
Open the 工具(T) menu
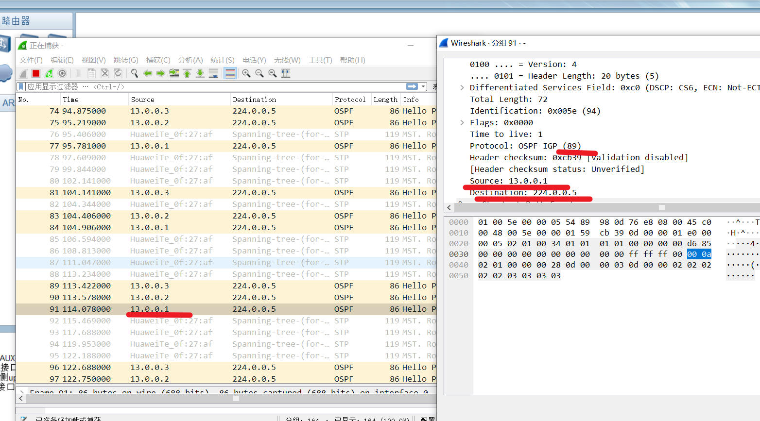pos(320,60)
